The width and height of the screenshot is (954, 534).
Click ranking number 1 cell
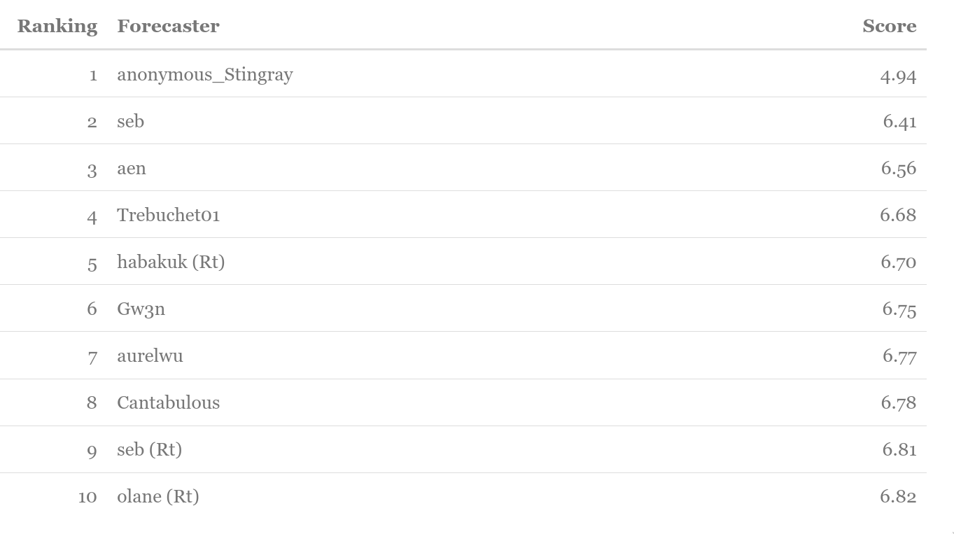click(x=93, y=75)
